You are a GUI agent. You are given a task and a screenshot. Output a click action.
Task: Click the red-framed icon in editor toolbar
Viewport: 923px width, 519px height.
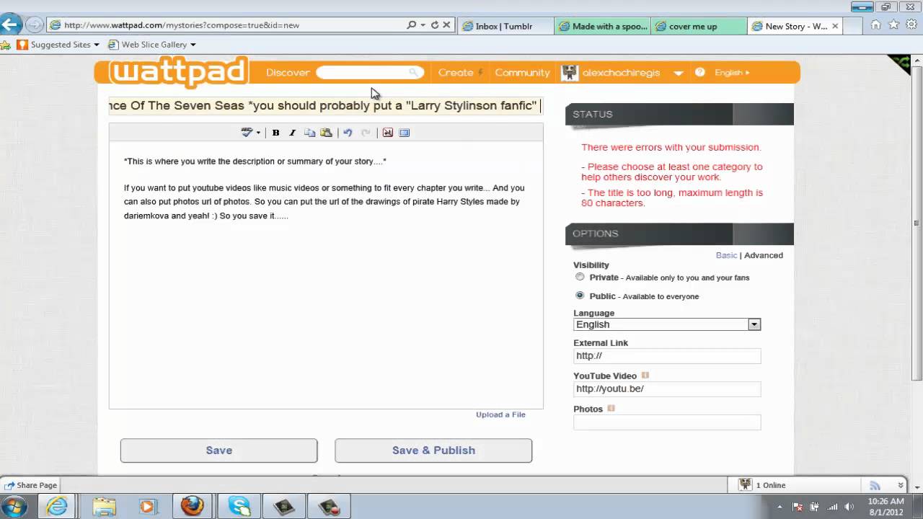(387, 133)
